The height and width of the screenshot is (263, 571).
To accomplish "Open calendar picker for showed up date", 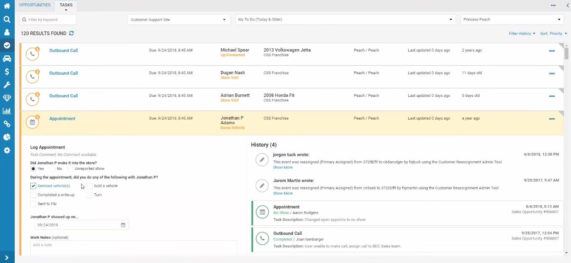I will pos(123,225).
